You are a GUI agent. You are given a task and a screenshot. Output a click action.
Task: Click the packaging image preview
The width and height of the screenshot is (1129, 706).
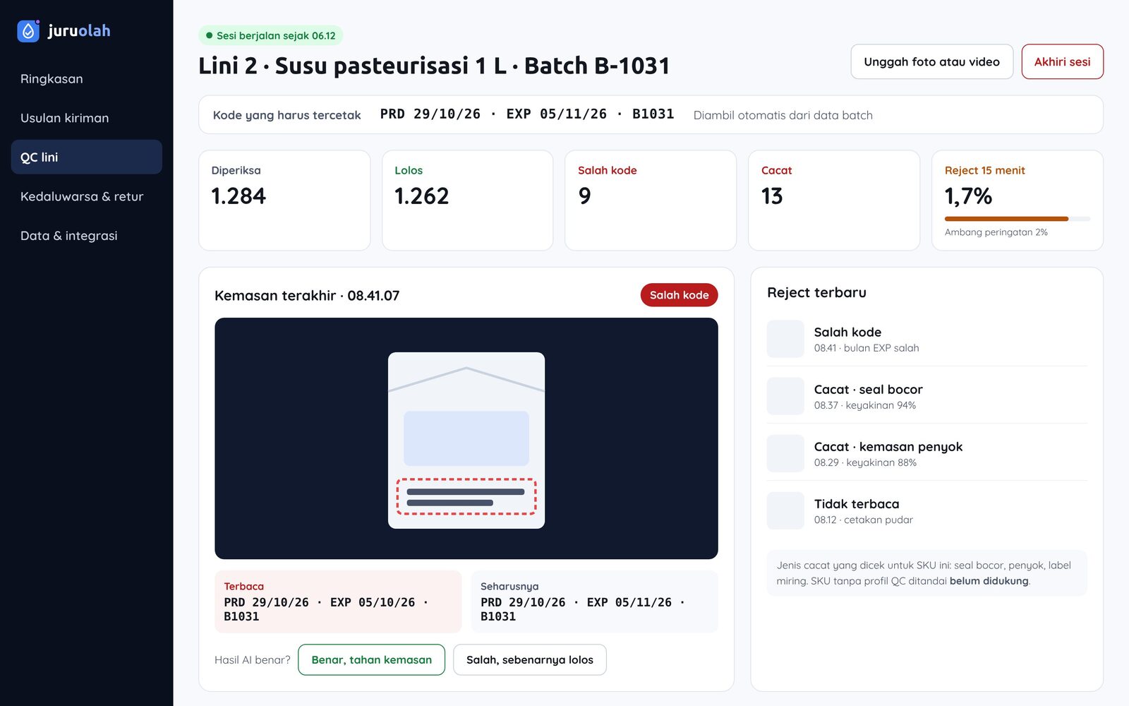[466, 438]
